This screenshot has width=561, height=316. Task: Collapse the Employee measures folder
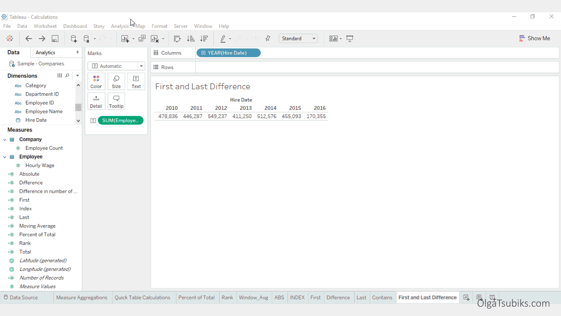point(5,157)
